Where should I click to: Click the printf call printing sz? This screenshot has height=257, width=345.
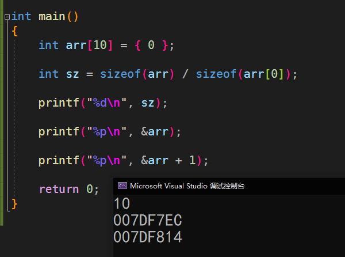103,103
